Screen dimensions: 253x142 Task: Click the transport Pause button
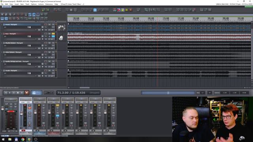click(14, 93)
